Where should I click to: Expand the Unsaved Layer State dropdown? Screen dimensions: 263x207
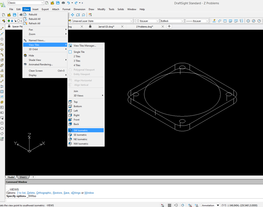(x=131, y=21)
